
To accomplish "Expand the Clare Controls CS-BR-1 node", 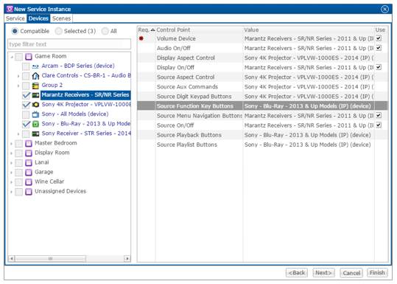I will [18, 76].
